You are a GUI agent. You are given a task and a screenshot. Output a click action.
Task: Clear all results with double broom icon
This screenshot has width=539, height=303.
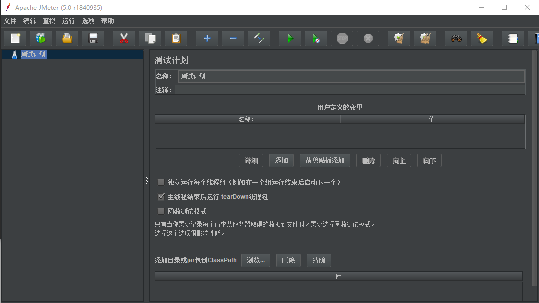(x=425, y=38)
